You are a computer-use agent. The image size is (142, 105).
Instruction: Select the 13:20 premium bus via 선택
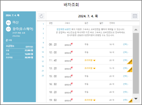click(x=125, y=68)
